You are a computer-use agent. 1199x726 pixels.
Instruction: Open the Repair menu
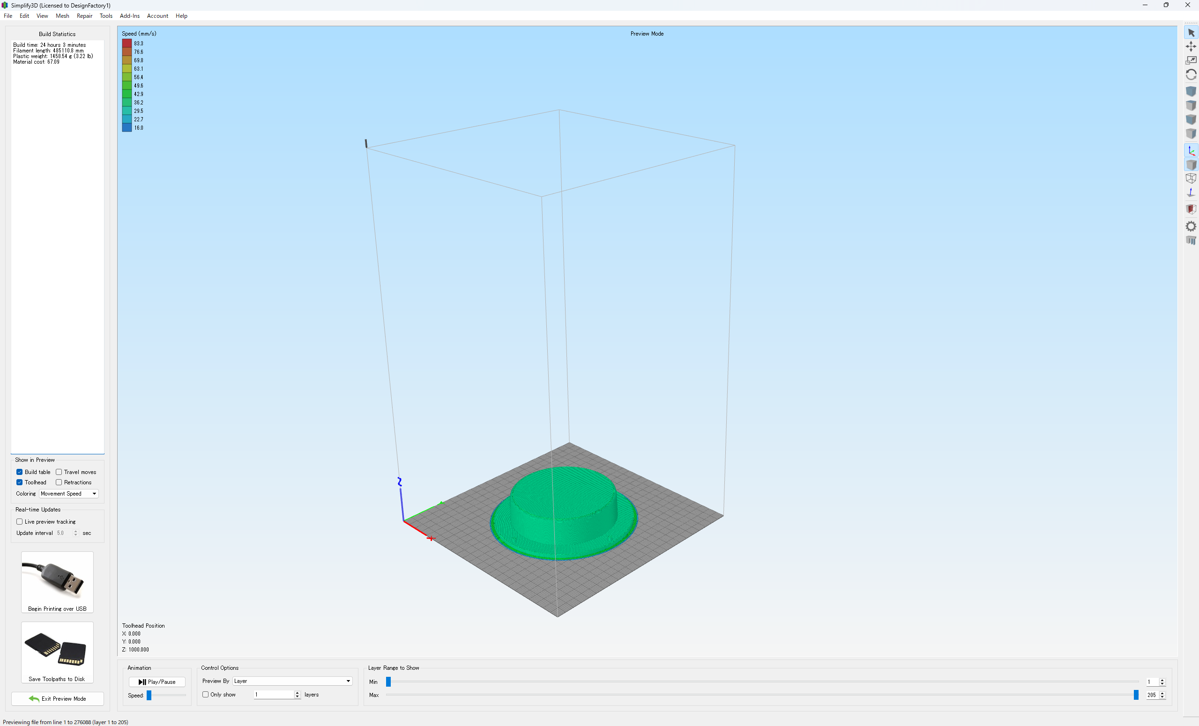click(x=85, y=16)
